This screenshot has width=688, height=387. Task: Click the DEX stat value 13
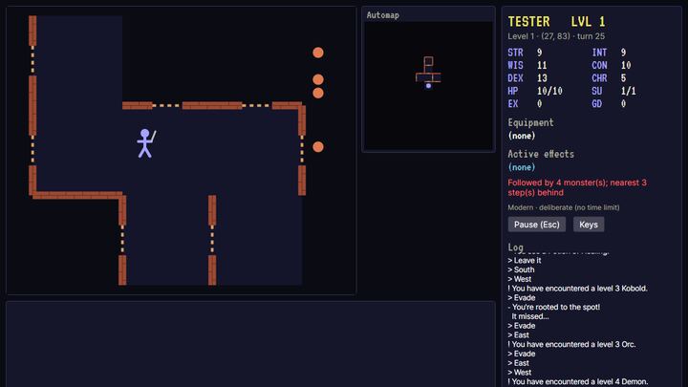pyautogui.click(x=542, y=78)
